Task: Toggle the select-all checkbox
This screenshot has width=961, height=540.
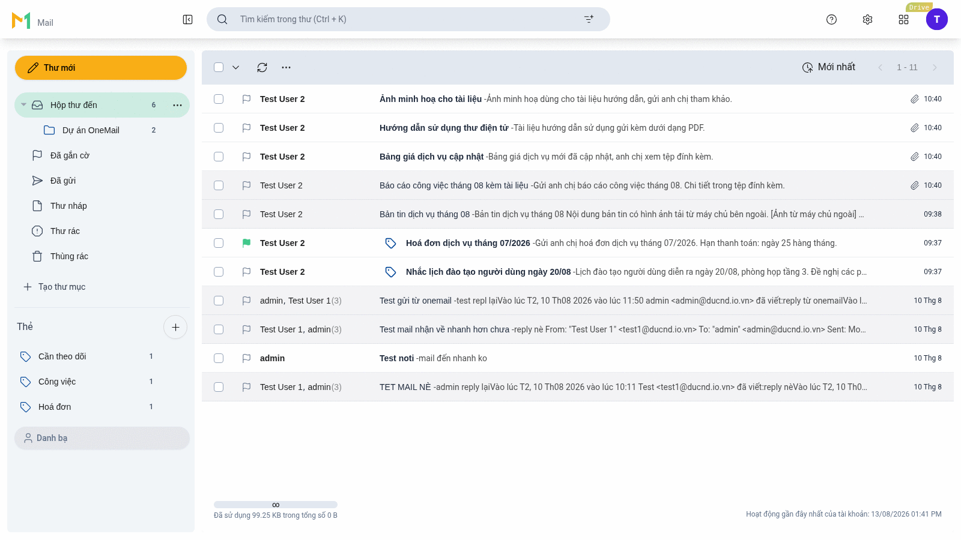Action: (x=219, y=67)
